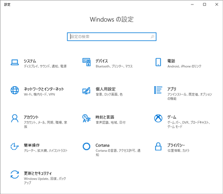Screen dimensions: 223x194
Task: Click the アカウント、メール、同期 description text
Action: [46, 125]
